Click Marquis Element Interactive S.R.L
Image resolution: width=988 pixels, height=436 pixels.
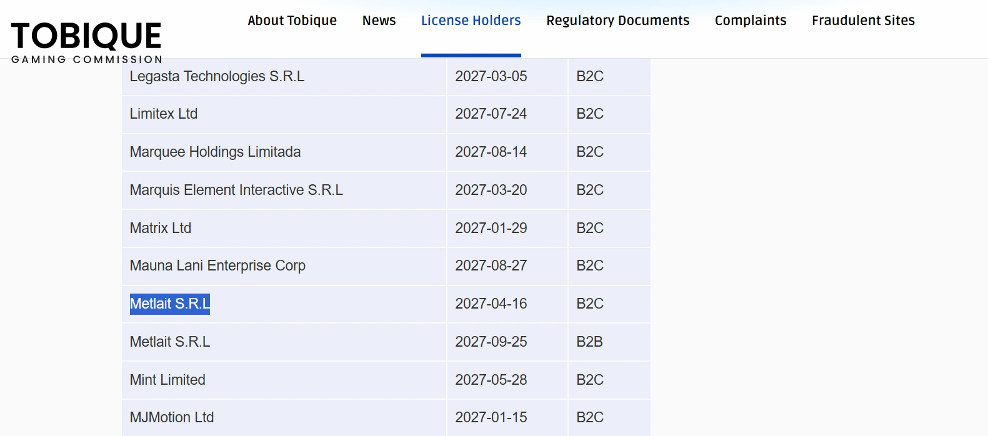pos(236,190)
